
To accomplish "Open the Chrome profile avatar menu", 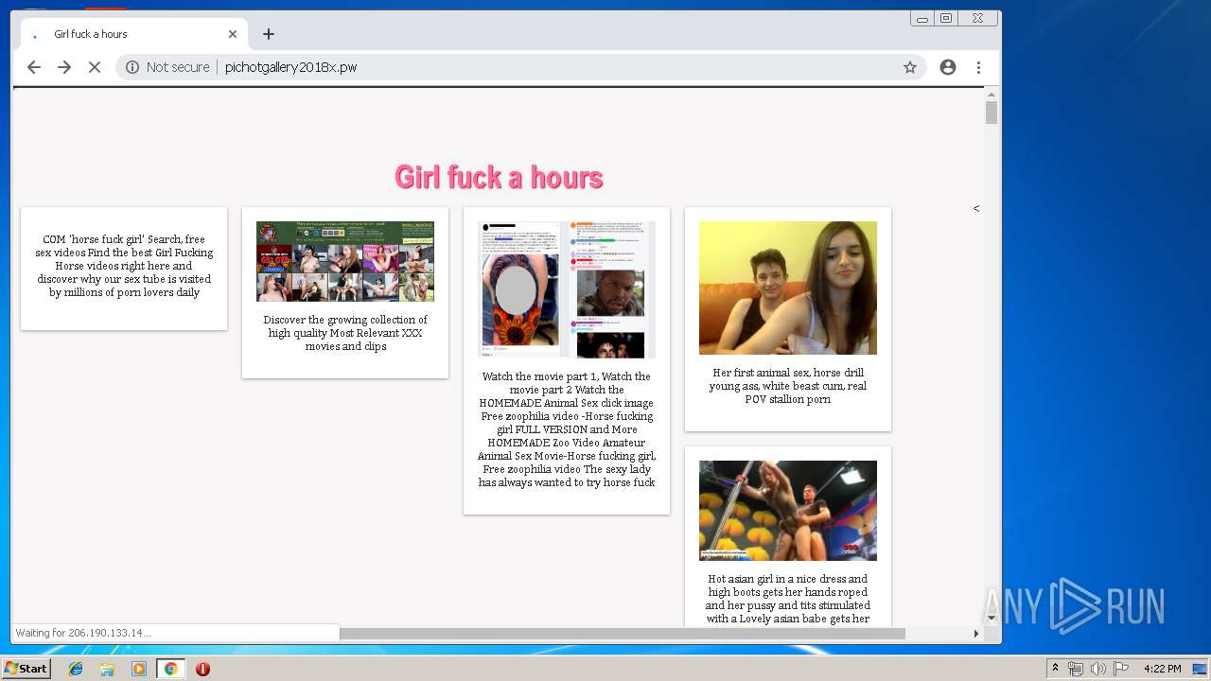I will tap(948, 67).
